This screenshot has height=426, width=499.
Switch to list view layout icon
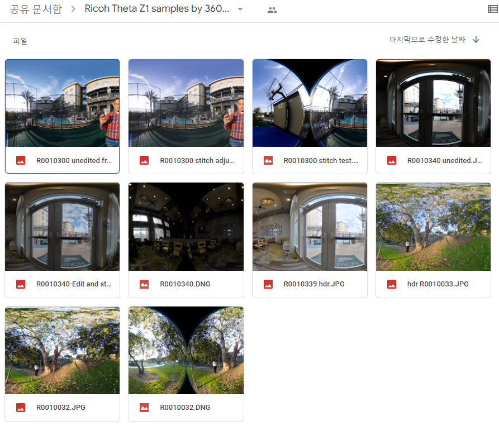[x=493, y=9]
